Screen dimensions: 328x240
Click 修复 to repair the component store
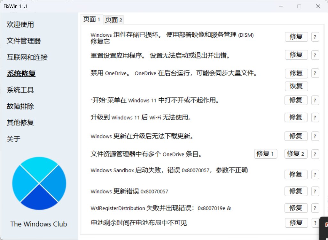pos(296,37)
